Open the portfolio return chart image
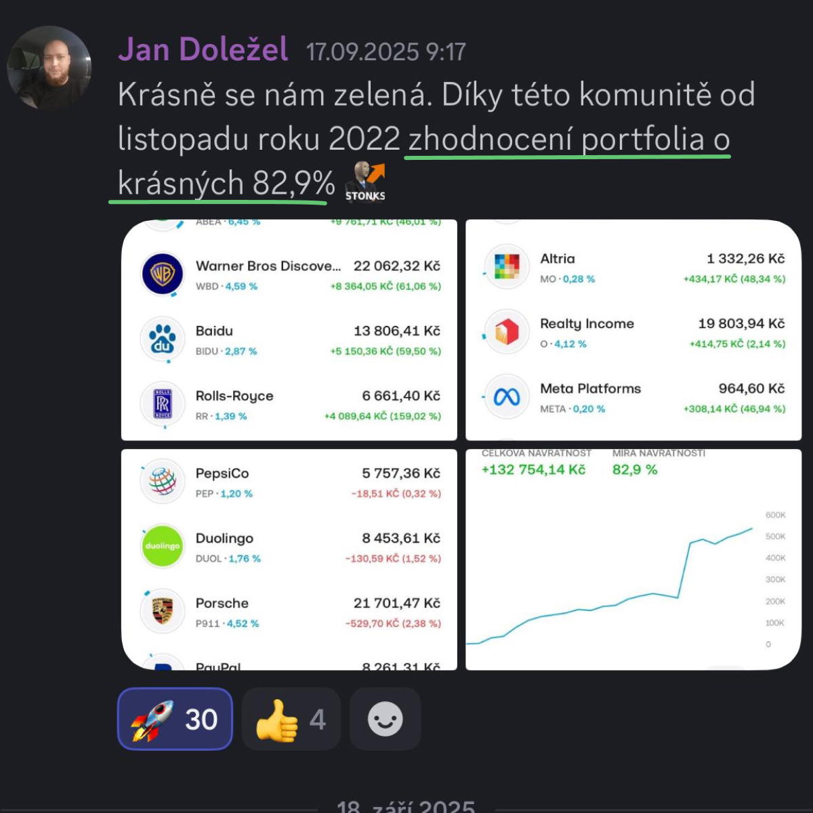This screenshot has height=813, width=813. tap(633, 560)
